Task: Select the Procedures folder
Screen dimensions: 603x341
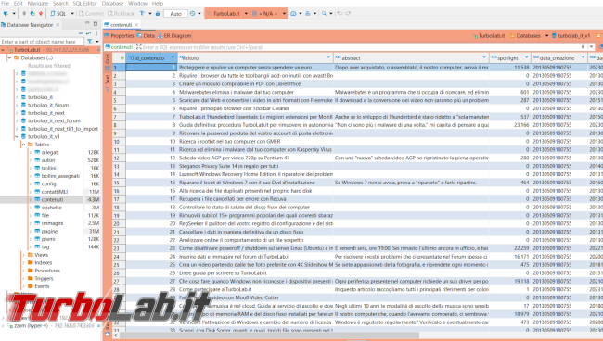Action: tap(47, 271)
